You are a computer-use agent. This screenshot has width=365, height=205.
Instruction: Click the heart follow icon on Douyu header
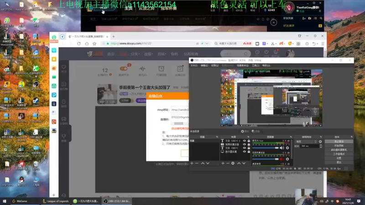266,52
